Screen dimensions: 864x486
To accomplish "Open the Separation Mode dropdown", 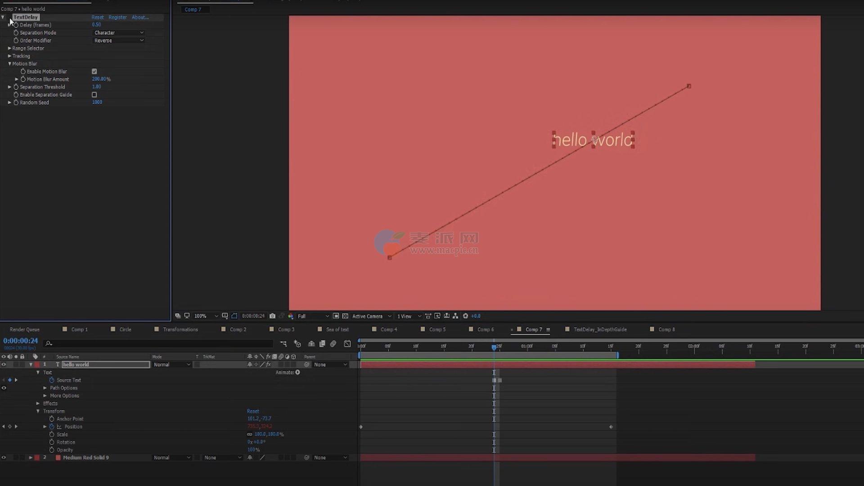I will pos(119,33).
